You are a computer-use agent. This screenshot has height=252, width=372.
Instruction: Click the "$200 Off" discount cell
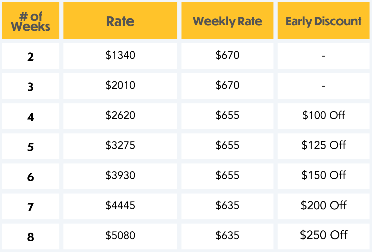click(x=324, y=205)
